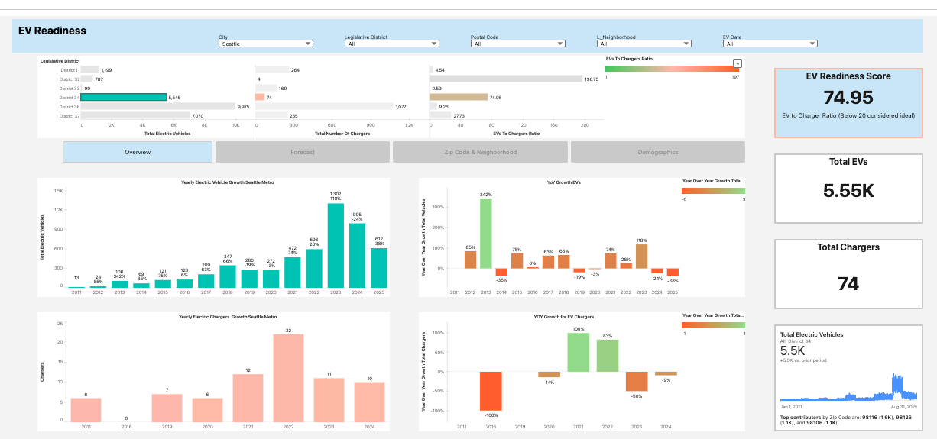Click the 'EV Readiness' dashboard title
The image size is (937, 439).
[53, 31]
